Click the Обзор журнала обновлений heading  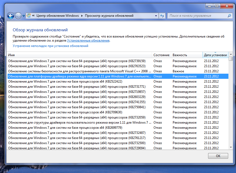pos(40,30)
